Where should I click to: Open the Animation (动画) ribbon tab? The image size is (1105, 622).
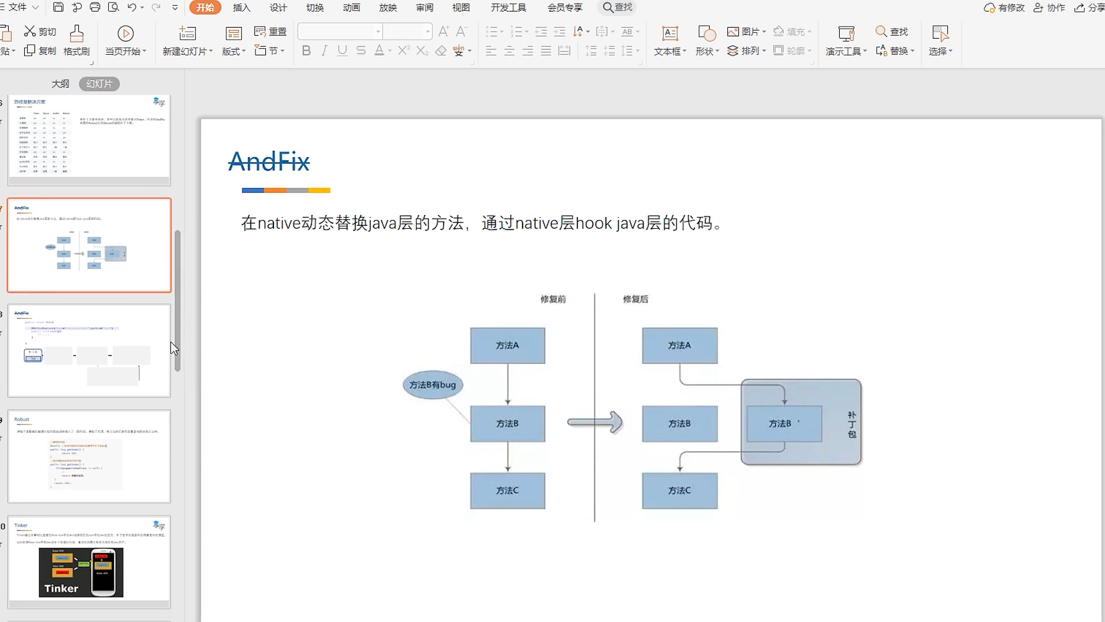(x=351, y=7)
